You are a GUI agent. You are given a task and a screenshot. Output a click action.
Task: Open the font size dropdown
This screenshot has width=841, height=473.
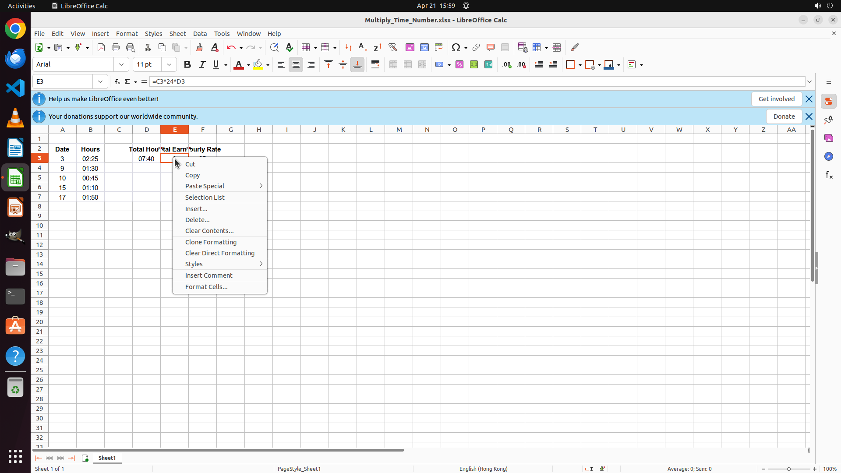(x=169, y=64)
